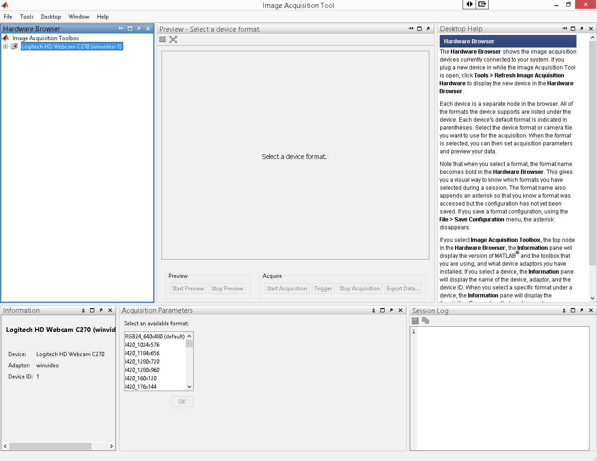
Task: Click the Information panel horizontal scrollbar
Action: point(50,447)
